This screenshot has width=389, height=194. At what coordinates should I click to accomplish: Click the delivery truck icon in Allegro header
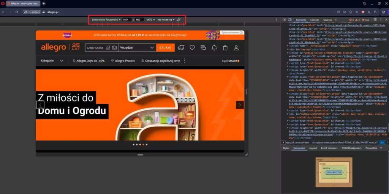181,47
